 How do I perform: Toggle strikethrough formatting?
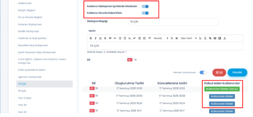point(105,38)
